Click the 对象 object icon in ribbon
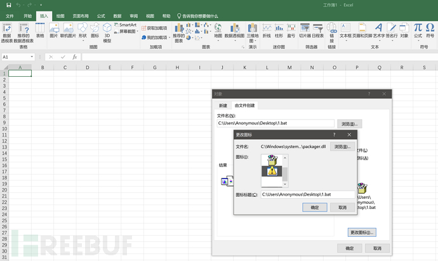The height and width of the screenshot is (261, 438). pos(404,30)
